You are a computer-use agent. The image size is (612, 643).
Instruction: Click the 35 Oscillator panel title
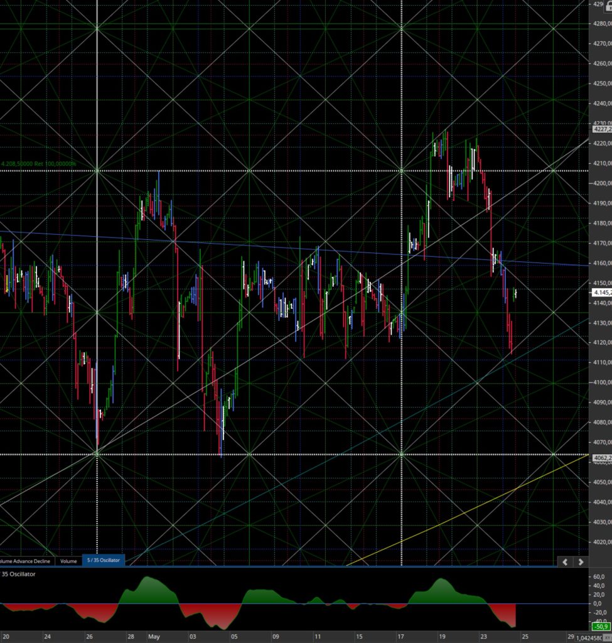pos(18,574)
